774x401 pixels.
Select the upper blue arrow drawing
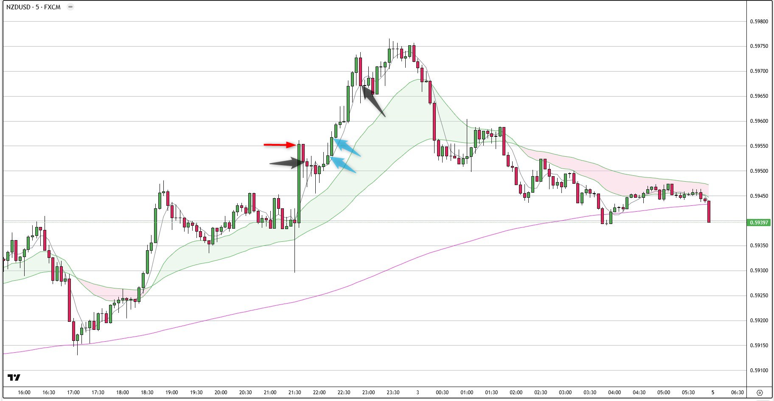pyautogui.click(x=347, y=147)
